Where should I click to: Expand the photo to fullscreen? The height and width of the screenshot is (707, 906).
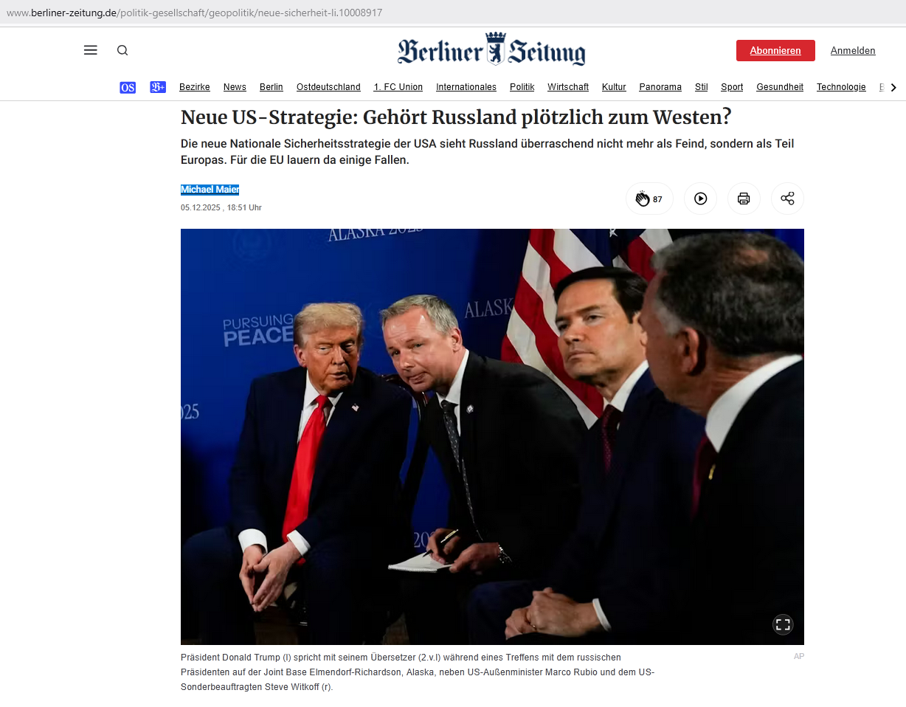(783, 625)
